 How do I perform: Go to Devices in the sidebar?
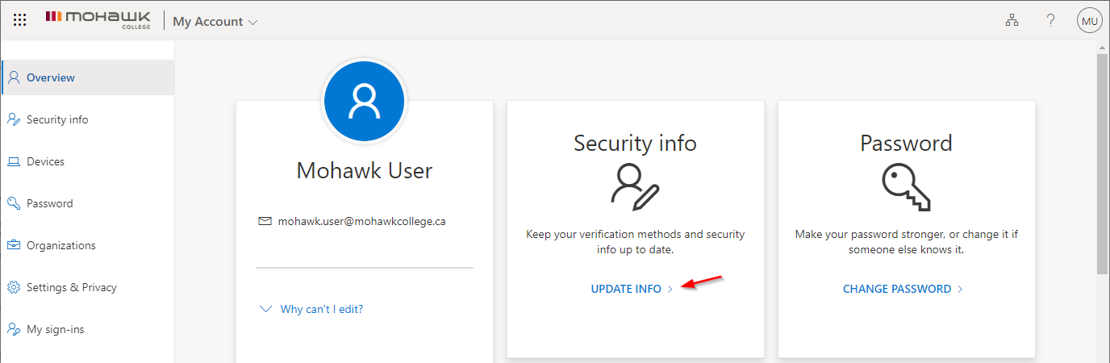click(45, 161)
